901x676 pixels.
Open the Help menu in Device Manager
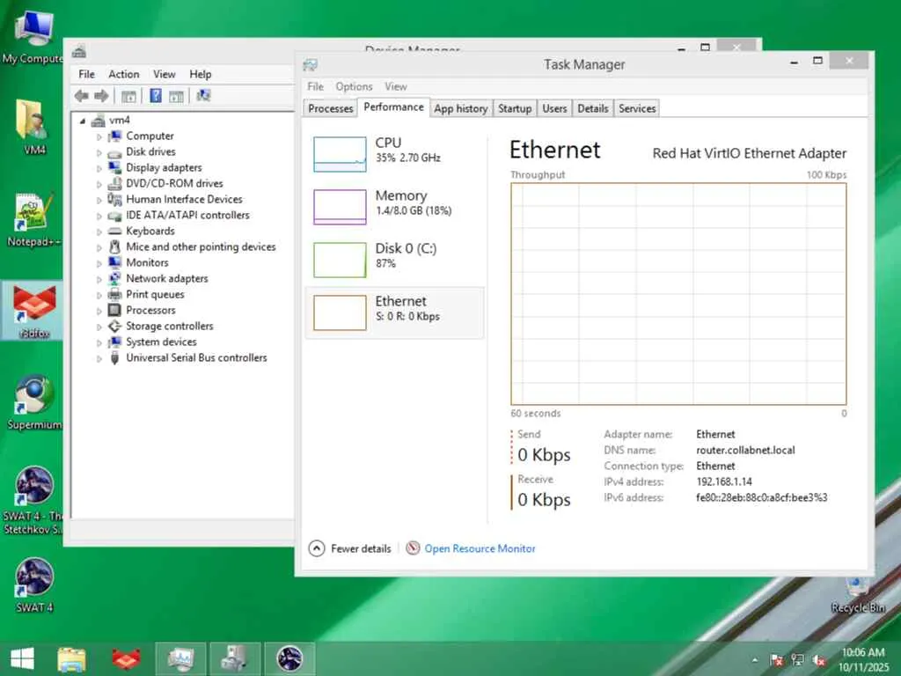click(x=201, y=74)
